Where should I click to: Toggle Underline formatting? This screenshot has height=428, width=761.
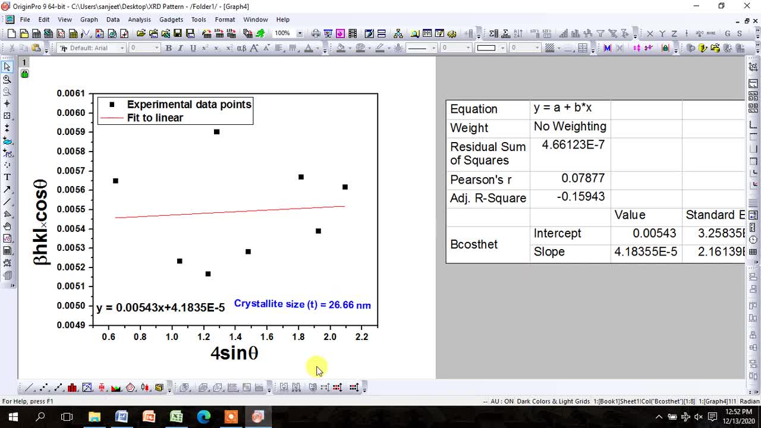click(x=193, y=48)
